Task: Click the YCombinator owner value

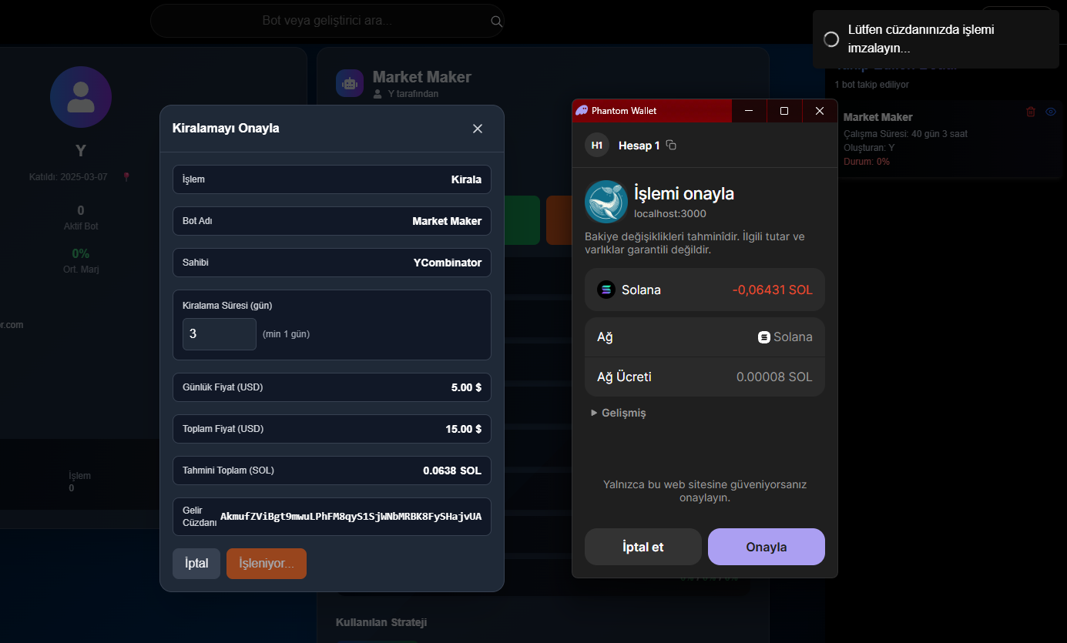Action: pyautogui.click(x=448, y=263)
